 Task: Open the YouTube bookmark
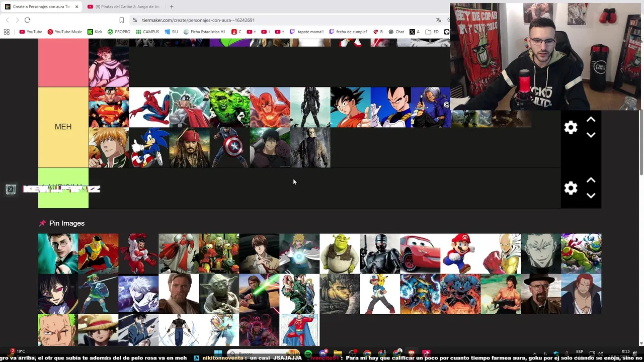[x=31, y=32]
